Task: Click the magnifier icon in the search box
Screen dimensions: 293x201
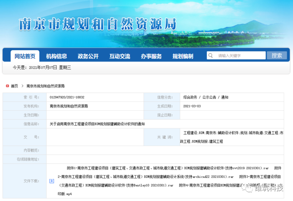Action: pyautogui.click(x=211, y=56)
